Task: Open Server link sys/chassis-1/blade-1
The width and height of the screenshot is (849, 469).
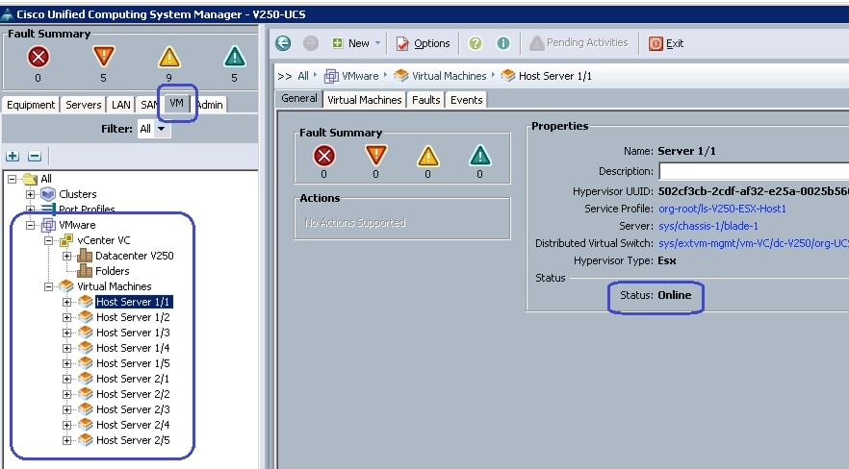Action: [708, 226]
